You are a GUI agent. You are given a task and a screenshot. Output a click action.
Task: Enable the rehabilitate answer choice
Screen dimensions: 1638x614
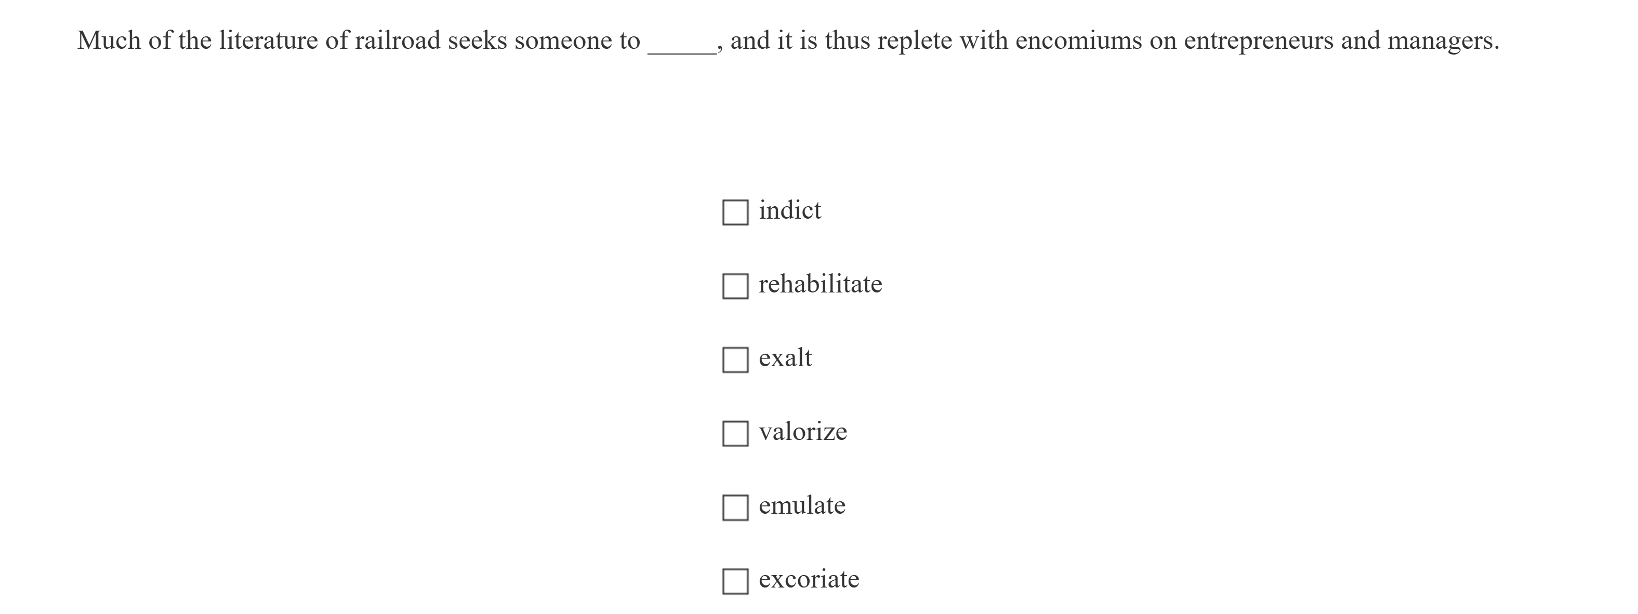737,285
